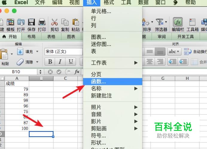Screen dimensions: 207x149
Task: Click the Open (打开) folder icon
Action: (21, 22)
